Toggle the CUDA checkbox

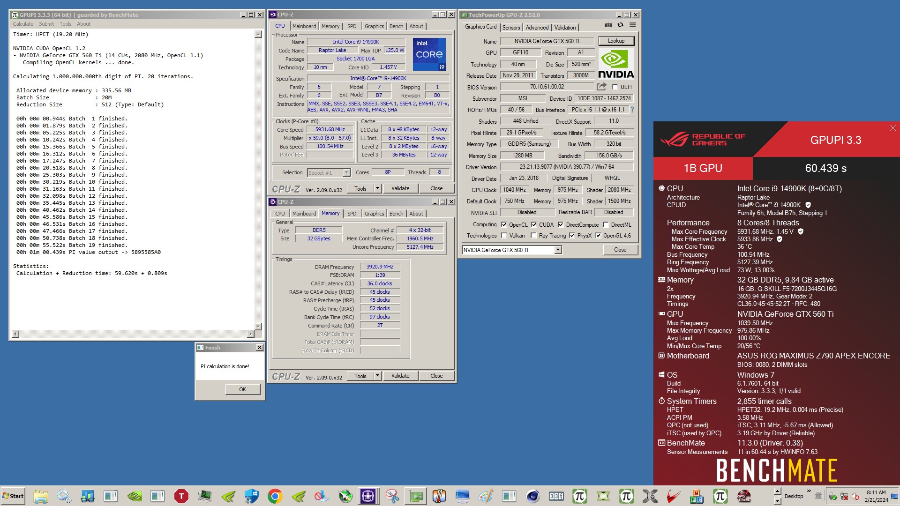tap(534, 224)
